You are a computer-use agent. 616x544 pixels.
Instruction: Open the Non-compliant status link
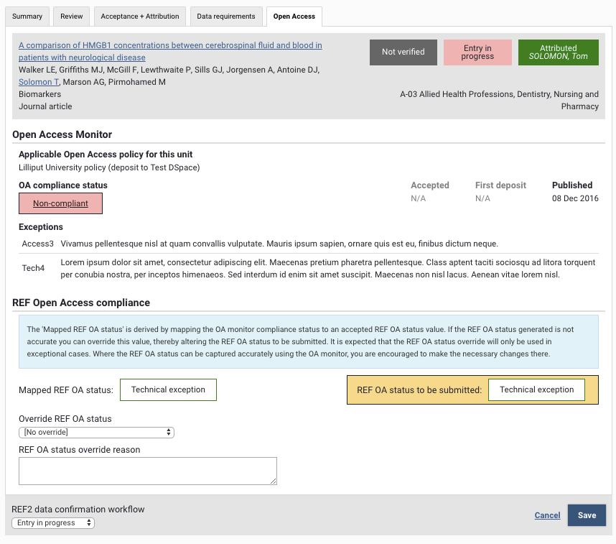pyautogui.click(x=60, y=203)
